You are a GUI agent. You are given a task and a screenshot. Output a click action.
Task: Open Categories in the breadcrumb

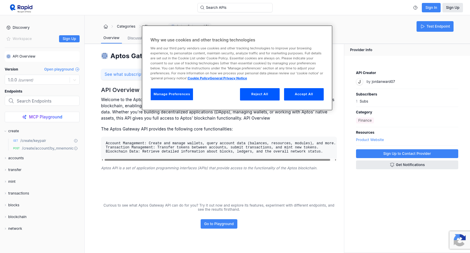coord(126,26)
